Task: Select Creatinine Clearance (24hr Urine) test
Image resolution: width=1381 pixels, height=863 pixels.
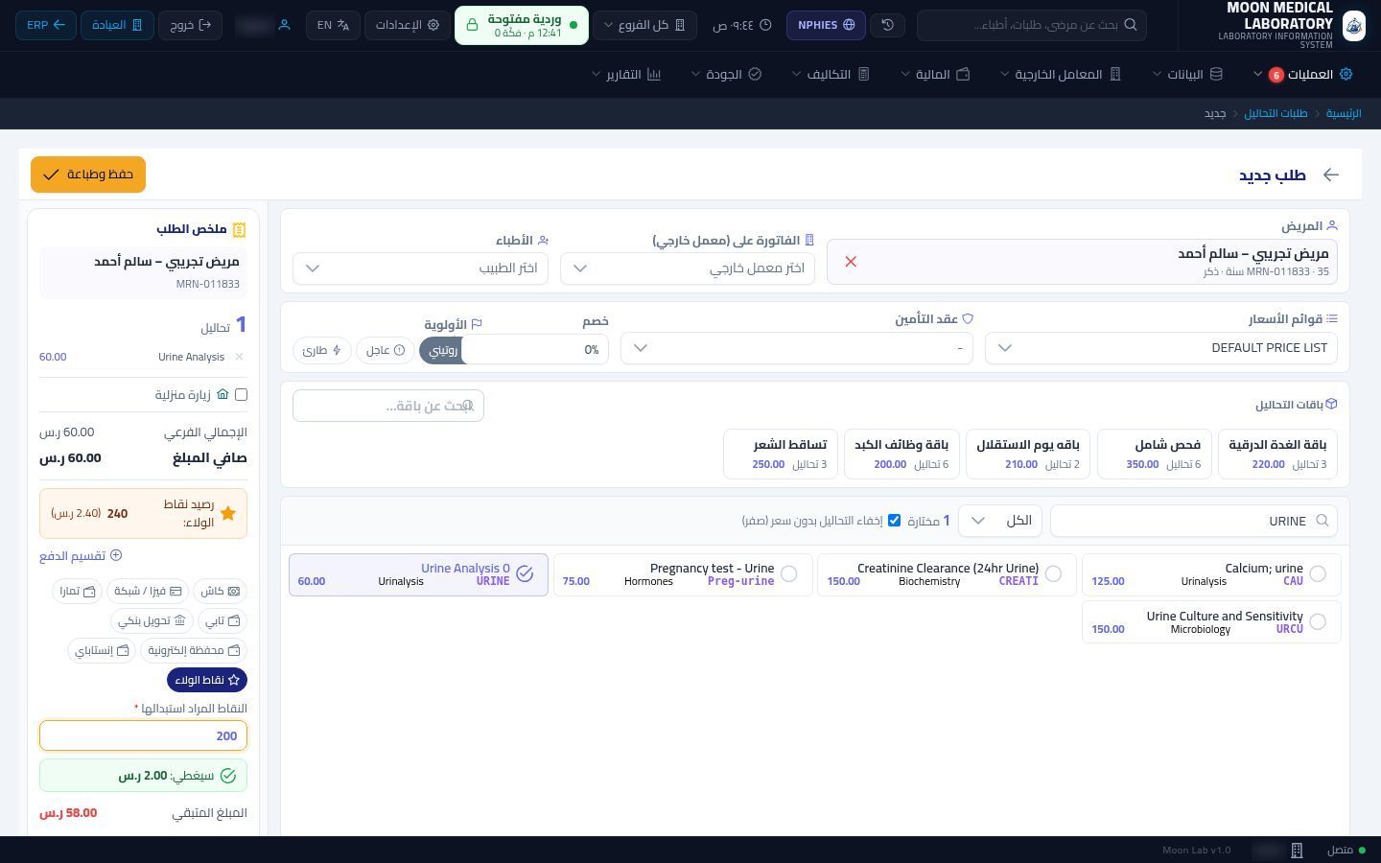Action: pyautogui.click(x=947, y=574)
